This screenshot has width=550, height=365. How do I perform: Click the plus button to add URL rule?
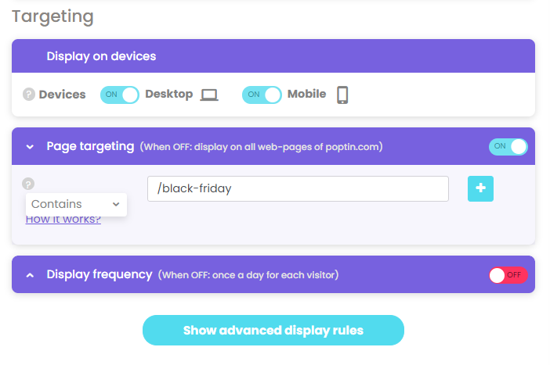[x=480, y=188]
